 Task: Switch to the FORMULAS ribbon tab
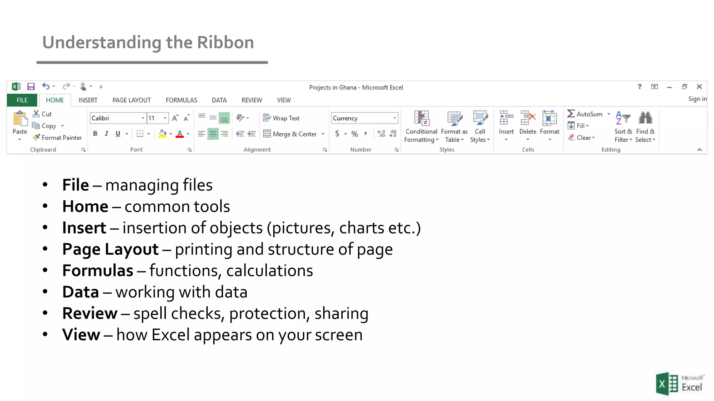point(181,100)
